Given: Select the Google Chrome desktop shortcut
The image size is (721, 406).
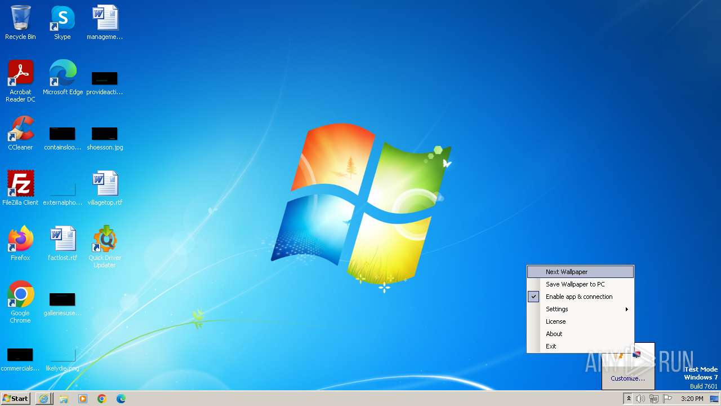Looking at the screenshot, I should click(20, 302).
